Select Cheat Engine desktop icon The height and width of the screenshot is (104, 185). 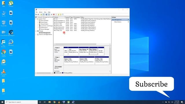point(11,33)
